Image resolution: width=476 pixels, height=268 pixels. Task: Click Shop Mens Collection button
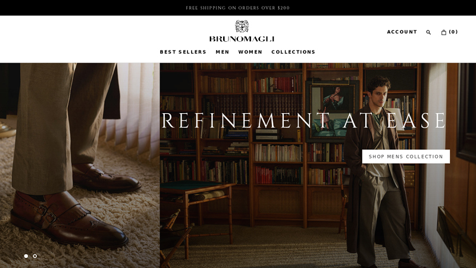[x=406, y=157]
